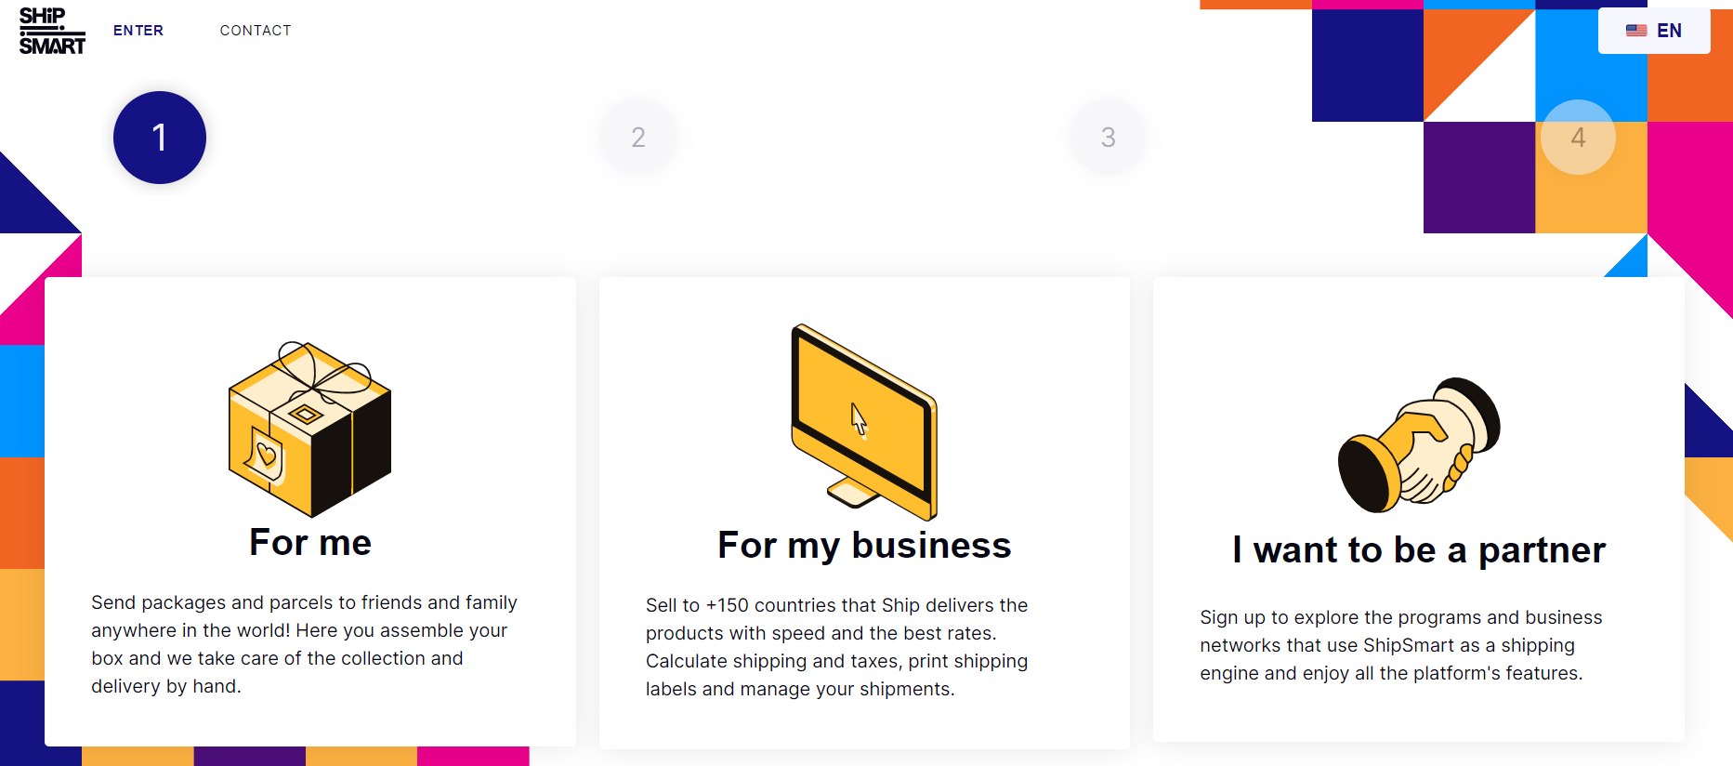This screenshot has width=1733, height=766.
Task: Click the US flag icon
Action: [1636, 31]
